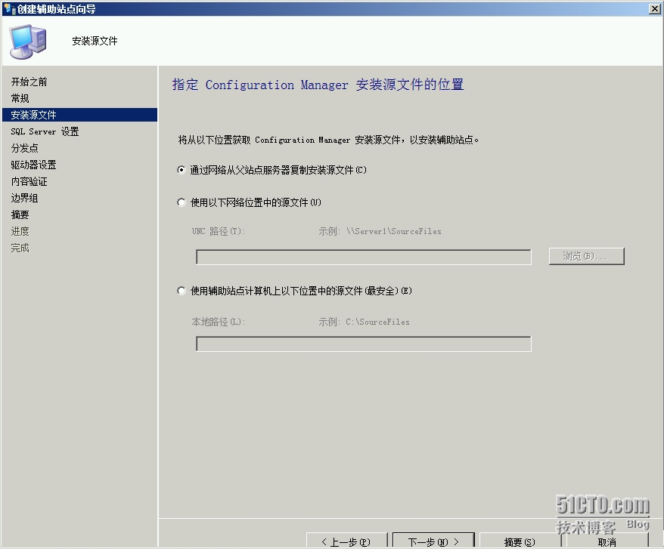Select the 安装源文件 step in sidebar
The image size is (664, 549).
click(79, 115)
